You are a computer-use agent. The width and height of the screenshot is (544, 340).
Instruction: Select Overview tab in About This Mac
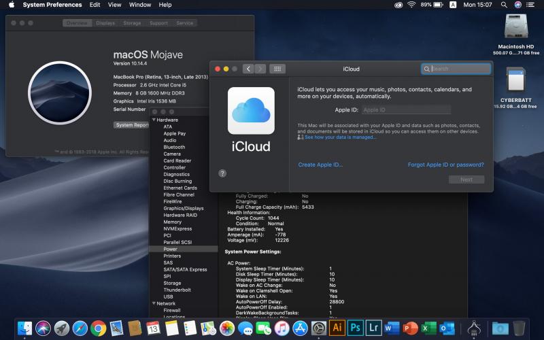tap(77, 23)
